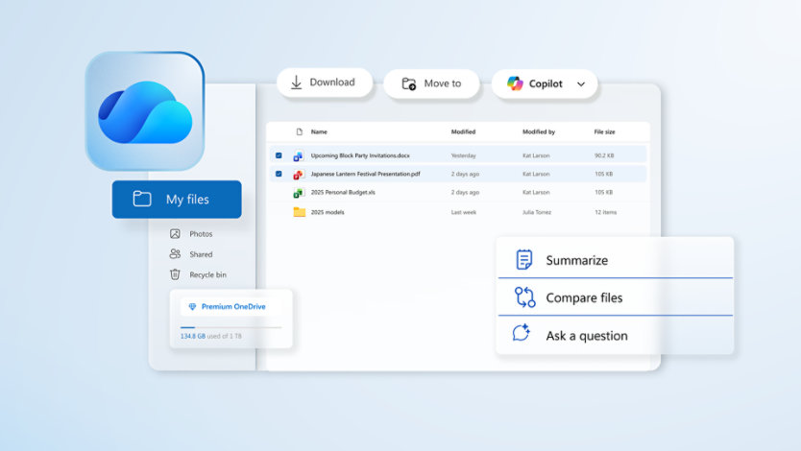The height and width of the screenshot is (451, 801).
Task: Click the Excel icon for 2025 Personal Budget
Action: 299,193
